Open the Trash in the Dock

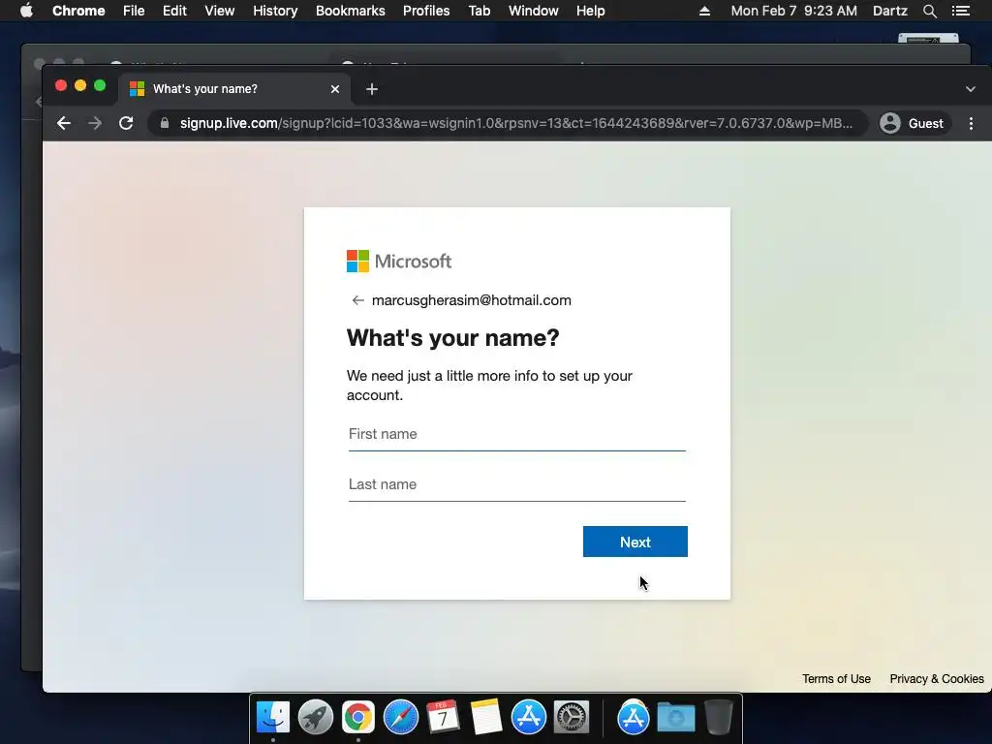(x=719, y=717)
